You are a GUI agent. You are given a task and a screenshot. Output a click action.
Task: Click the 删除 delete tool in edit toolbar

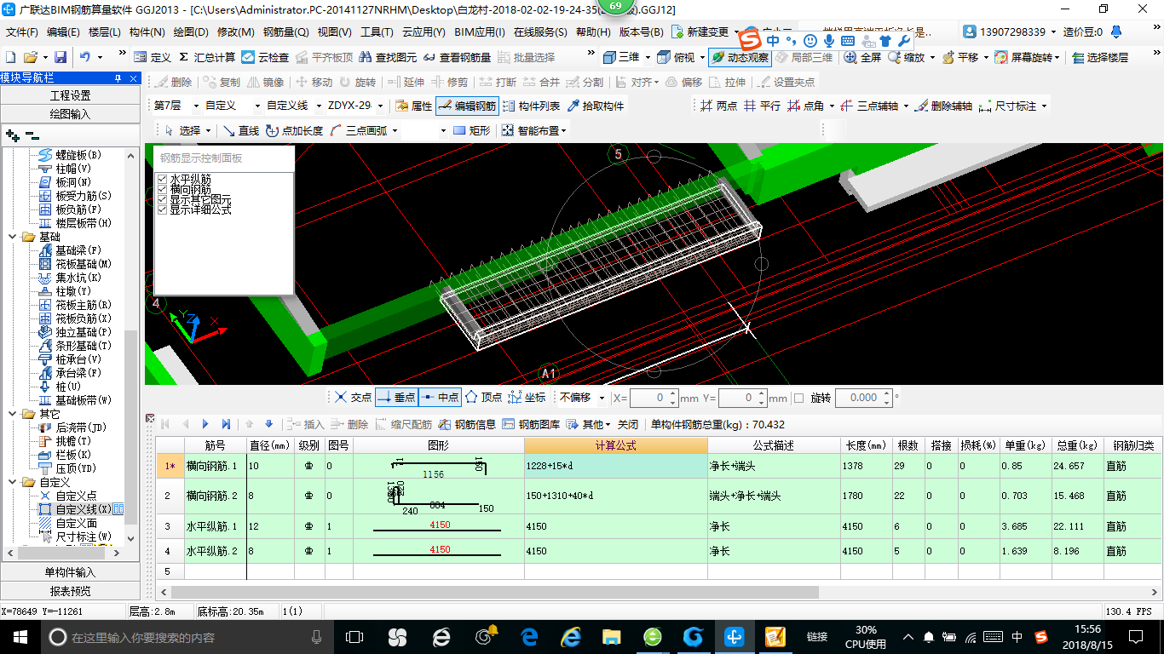coord(174,82)
